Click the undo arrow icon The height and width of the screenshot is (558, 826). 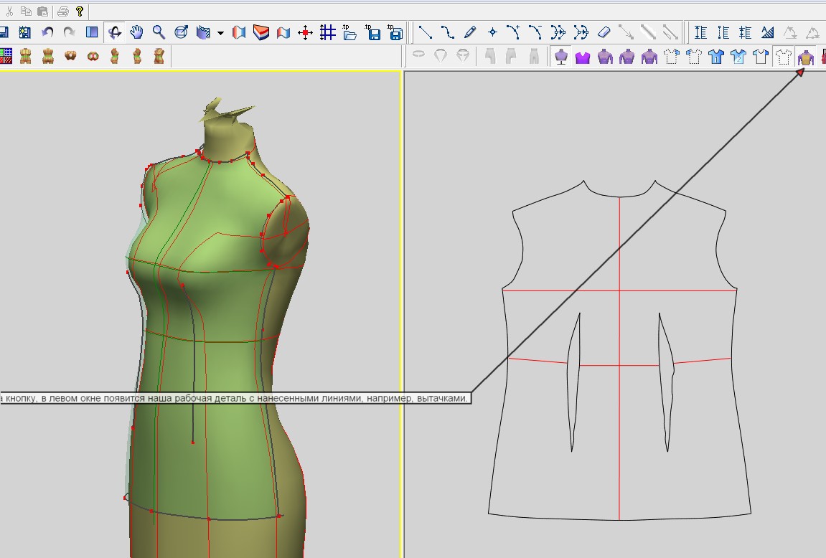click(x=47, y=32)
